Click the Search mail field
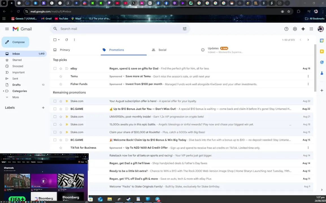 click(x=120, y=29)
